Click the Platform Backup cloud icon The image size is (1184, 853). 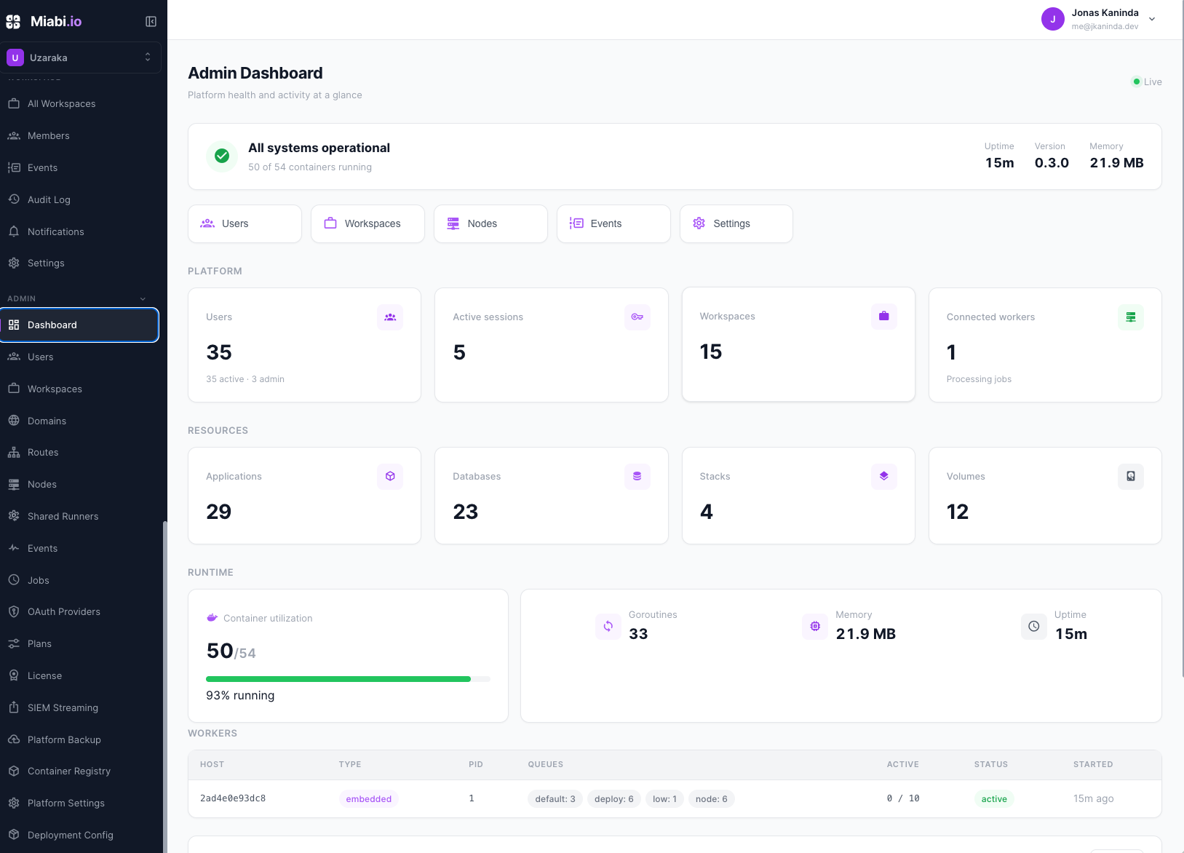pos(14,739)
